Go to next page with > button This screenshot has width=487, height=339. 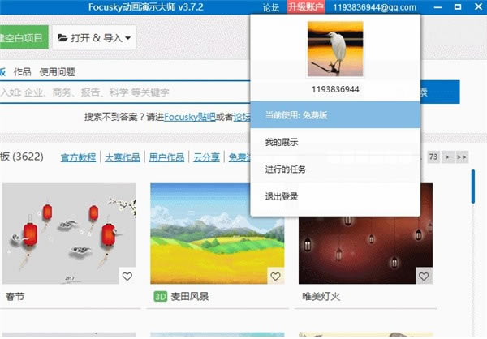coord(447,157)
